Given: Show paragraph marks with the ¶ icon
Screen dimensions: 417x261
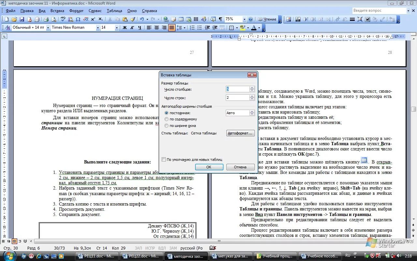Looking at the screenshot, I should pyautogui.click(x=221, y=19).
